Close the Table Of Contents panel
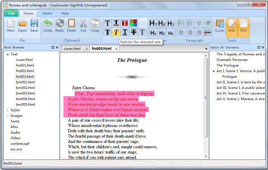The image size is (268, 170). coord(263,47)
